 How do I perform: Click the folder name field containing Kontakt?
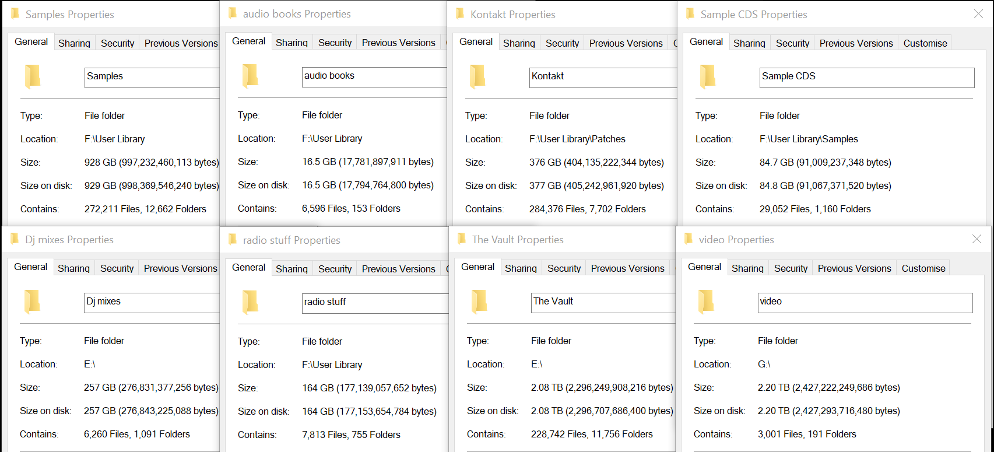[x=603, y=78]
